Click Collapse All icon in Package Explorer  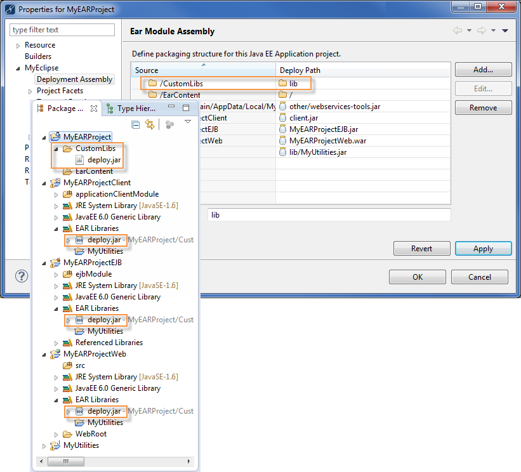tap(136, 124)
